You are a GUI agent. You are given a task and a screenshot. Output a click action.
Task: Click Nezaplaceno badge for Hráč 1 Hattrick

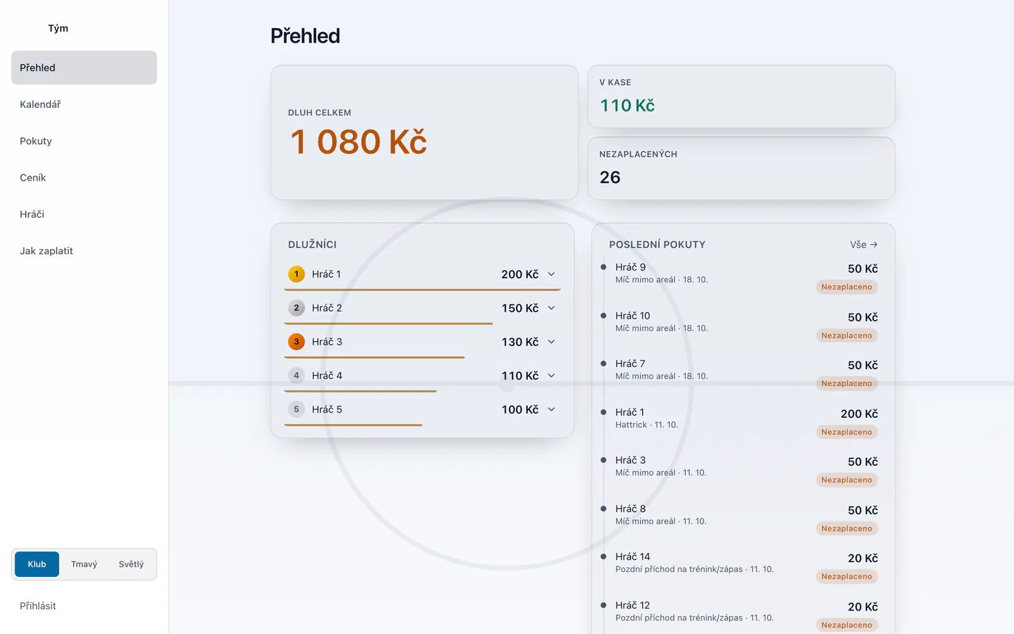click(x=847, y=432)
